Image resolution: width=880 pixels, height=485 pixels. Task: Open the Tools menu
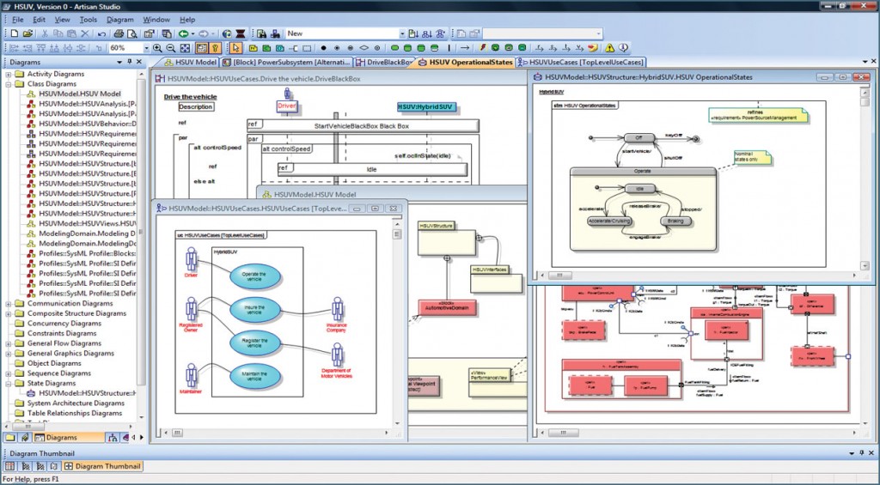click(x=88, y=20)
